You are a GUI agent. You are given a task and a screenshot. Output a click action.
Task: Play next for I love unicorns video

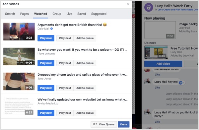pos(65,63)
